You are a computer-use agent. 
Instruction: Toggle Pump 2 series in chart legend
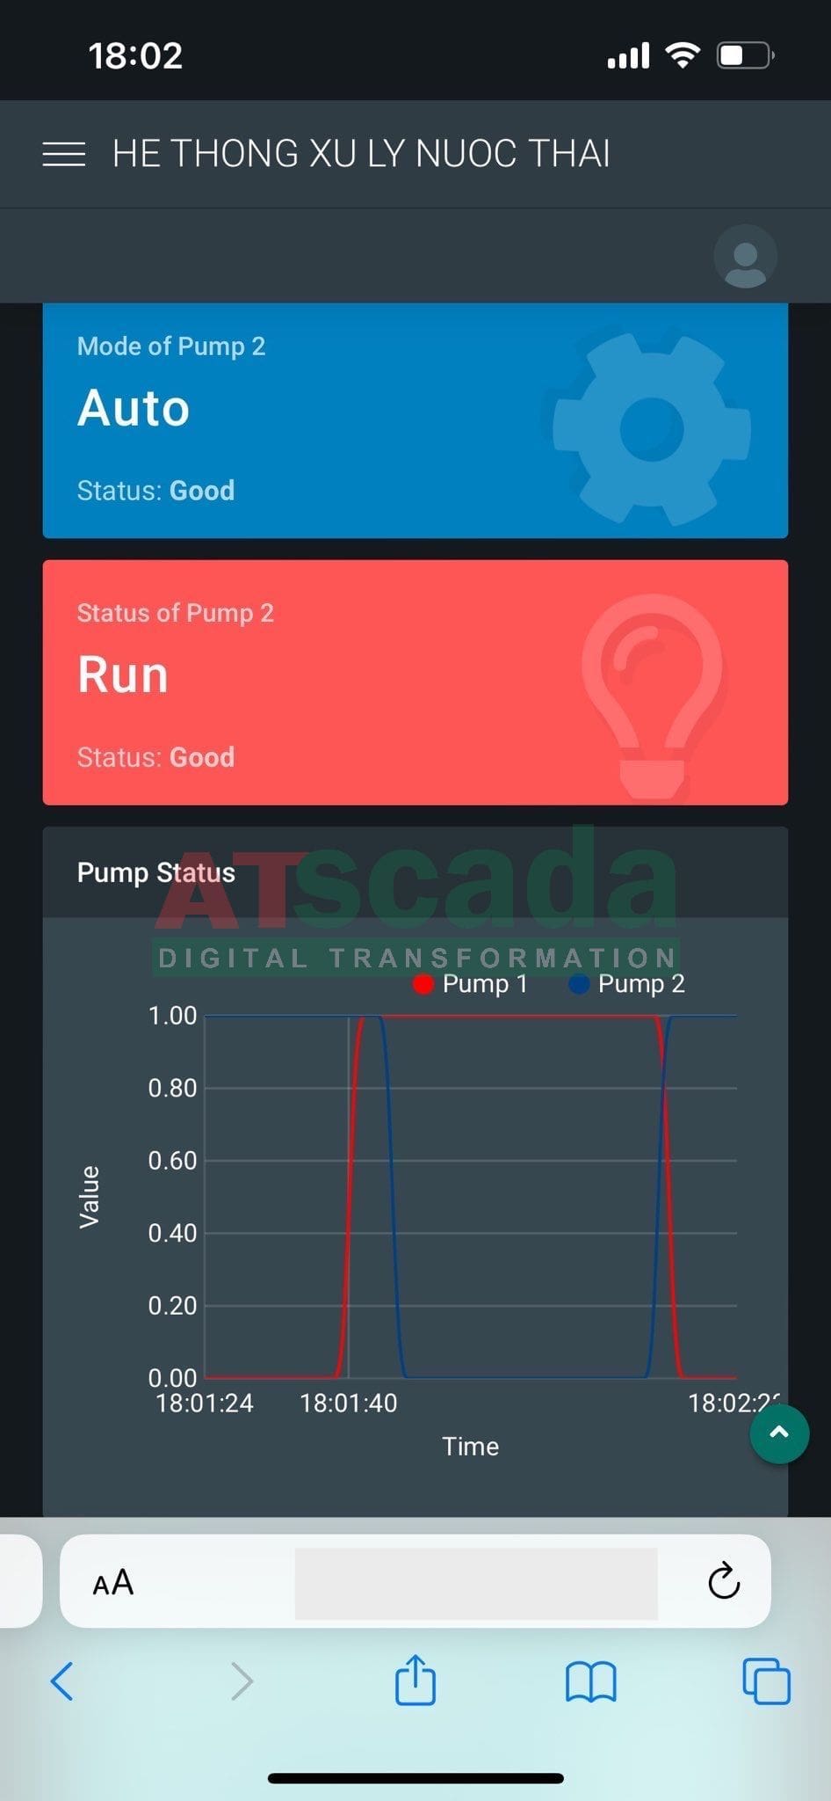coord(627,984)
